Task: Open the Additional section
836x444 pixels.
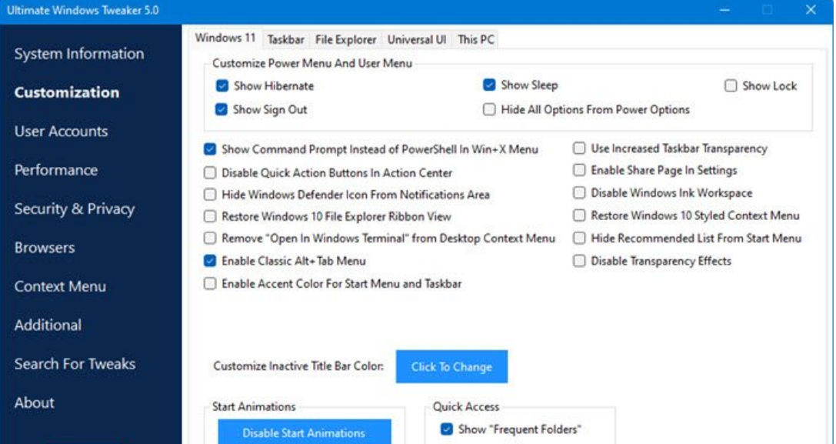Action: [x=48, y=325]
